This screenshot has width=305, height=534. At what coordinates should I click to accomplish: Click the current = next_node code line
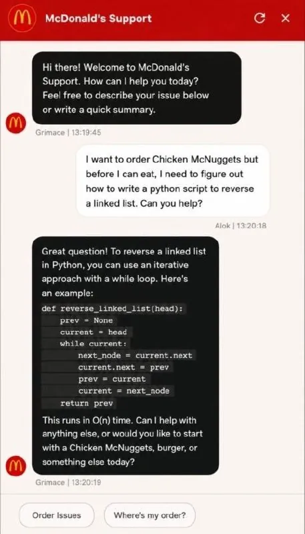[x=124, y=391]
